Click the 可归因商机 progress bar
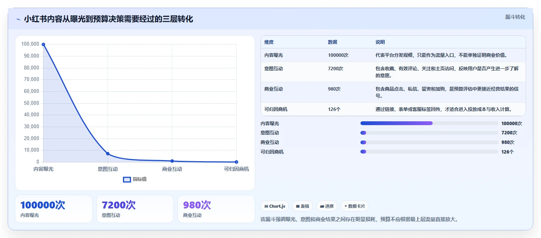 pos(429,152)
